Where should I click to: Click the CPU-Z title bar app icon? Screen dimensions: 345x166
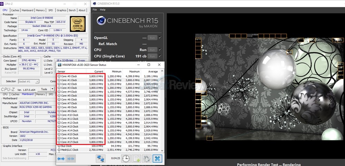(2, 4)
